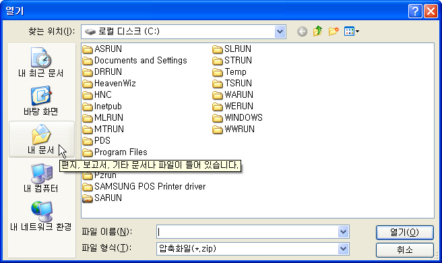Viewport: 442px width, 263px height.
Task: Click the 취소 cancel button
Action: (404, 250)
